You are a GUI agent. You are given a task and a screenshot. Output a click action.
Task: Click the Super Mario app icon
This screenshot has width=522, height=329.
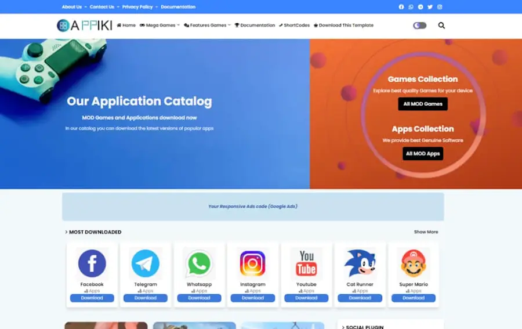pos(414,263)
